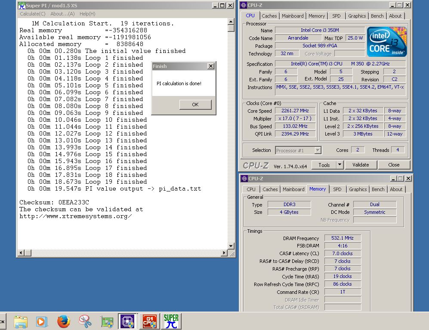Open the Processor #1 selection dropdown
429x330 pixels.
pos(298,150)
